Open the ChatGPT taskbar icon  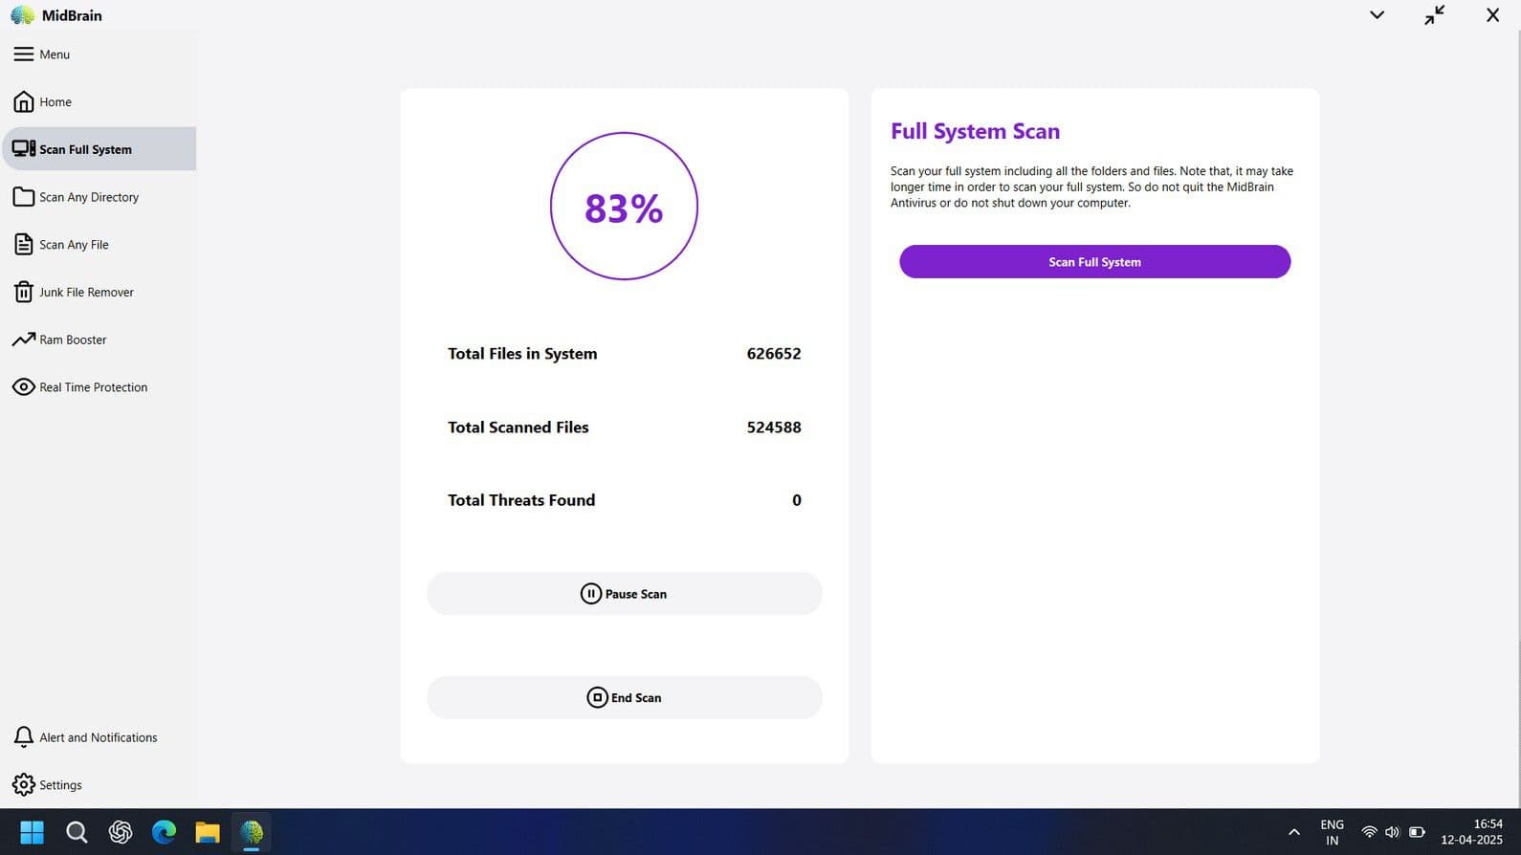point(121,832)
